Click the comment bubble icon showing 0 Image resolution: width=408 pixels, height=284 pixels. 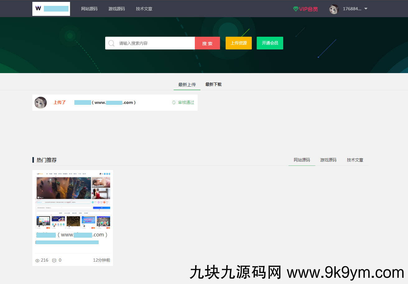(54, 260)
